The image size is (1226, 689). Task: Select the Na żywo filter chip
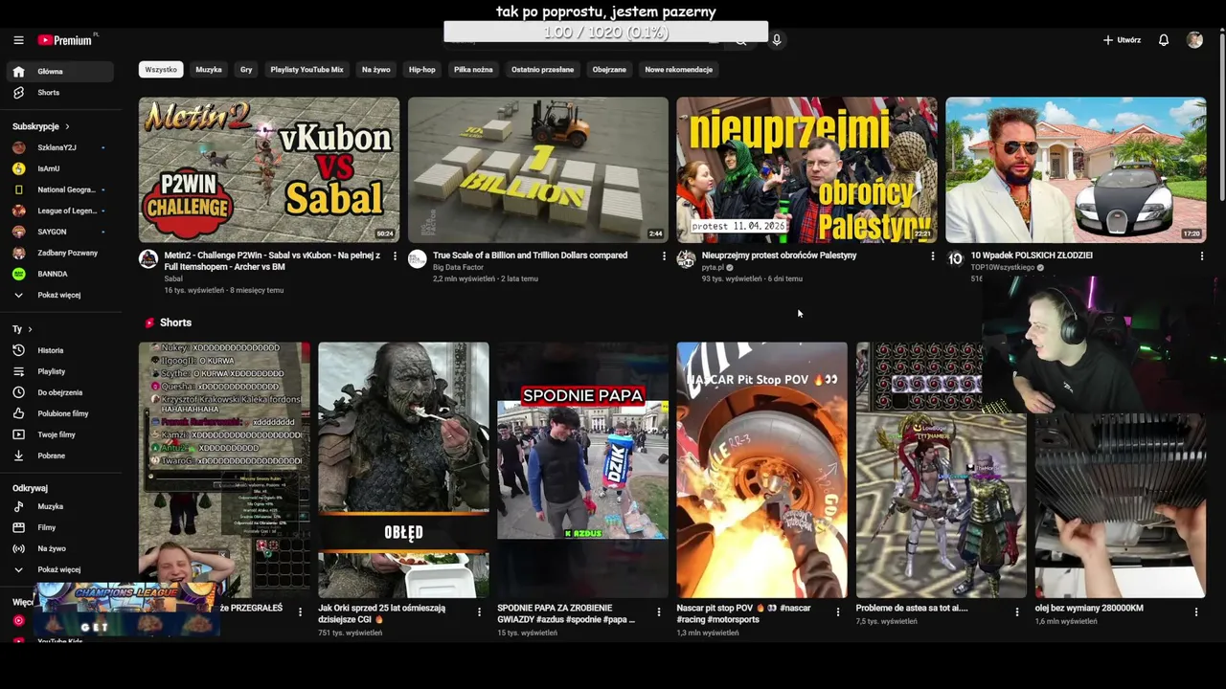pyautogui.click(x=375, y=69)
